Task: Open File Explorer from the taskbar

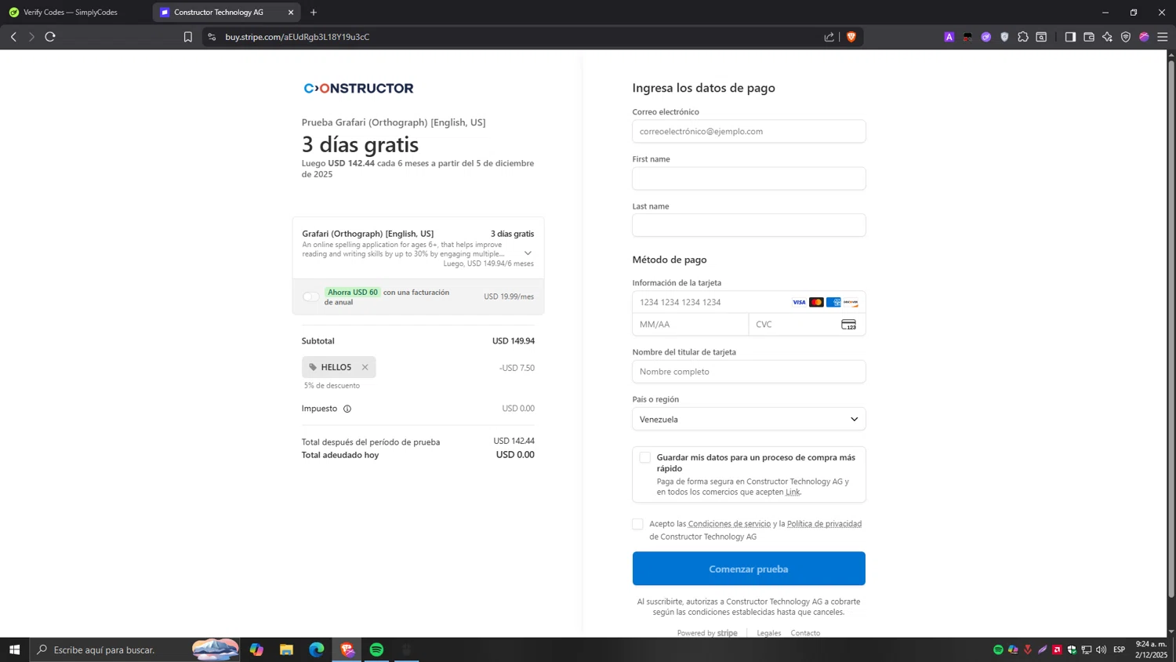Action: click(287, 649)
